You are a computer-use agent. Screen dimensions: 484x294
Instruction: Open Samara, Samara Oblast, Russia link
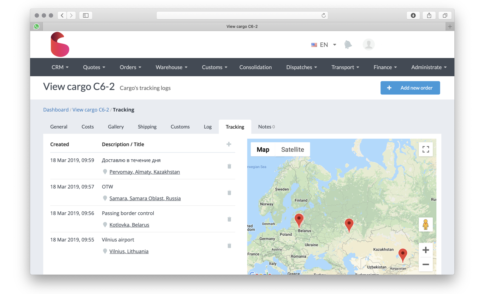click(x=145, y=198)
